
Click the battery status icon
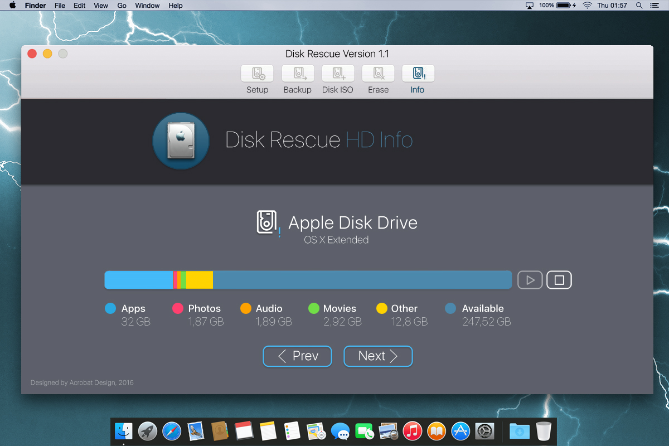[x=564, y=6]
